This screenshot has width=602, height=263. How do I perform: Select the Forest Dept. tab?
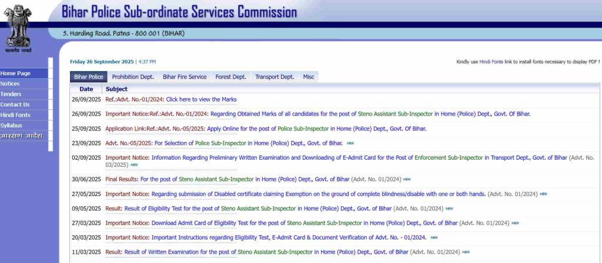point(230,77)
